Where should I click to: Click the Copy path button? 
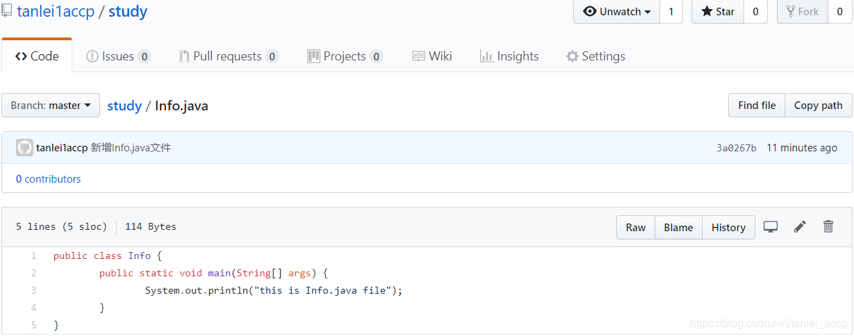[818, 106]
